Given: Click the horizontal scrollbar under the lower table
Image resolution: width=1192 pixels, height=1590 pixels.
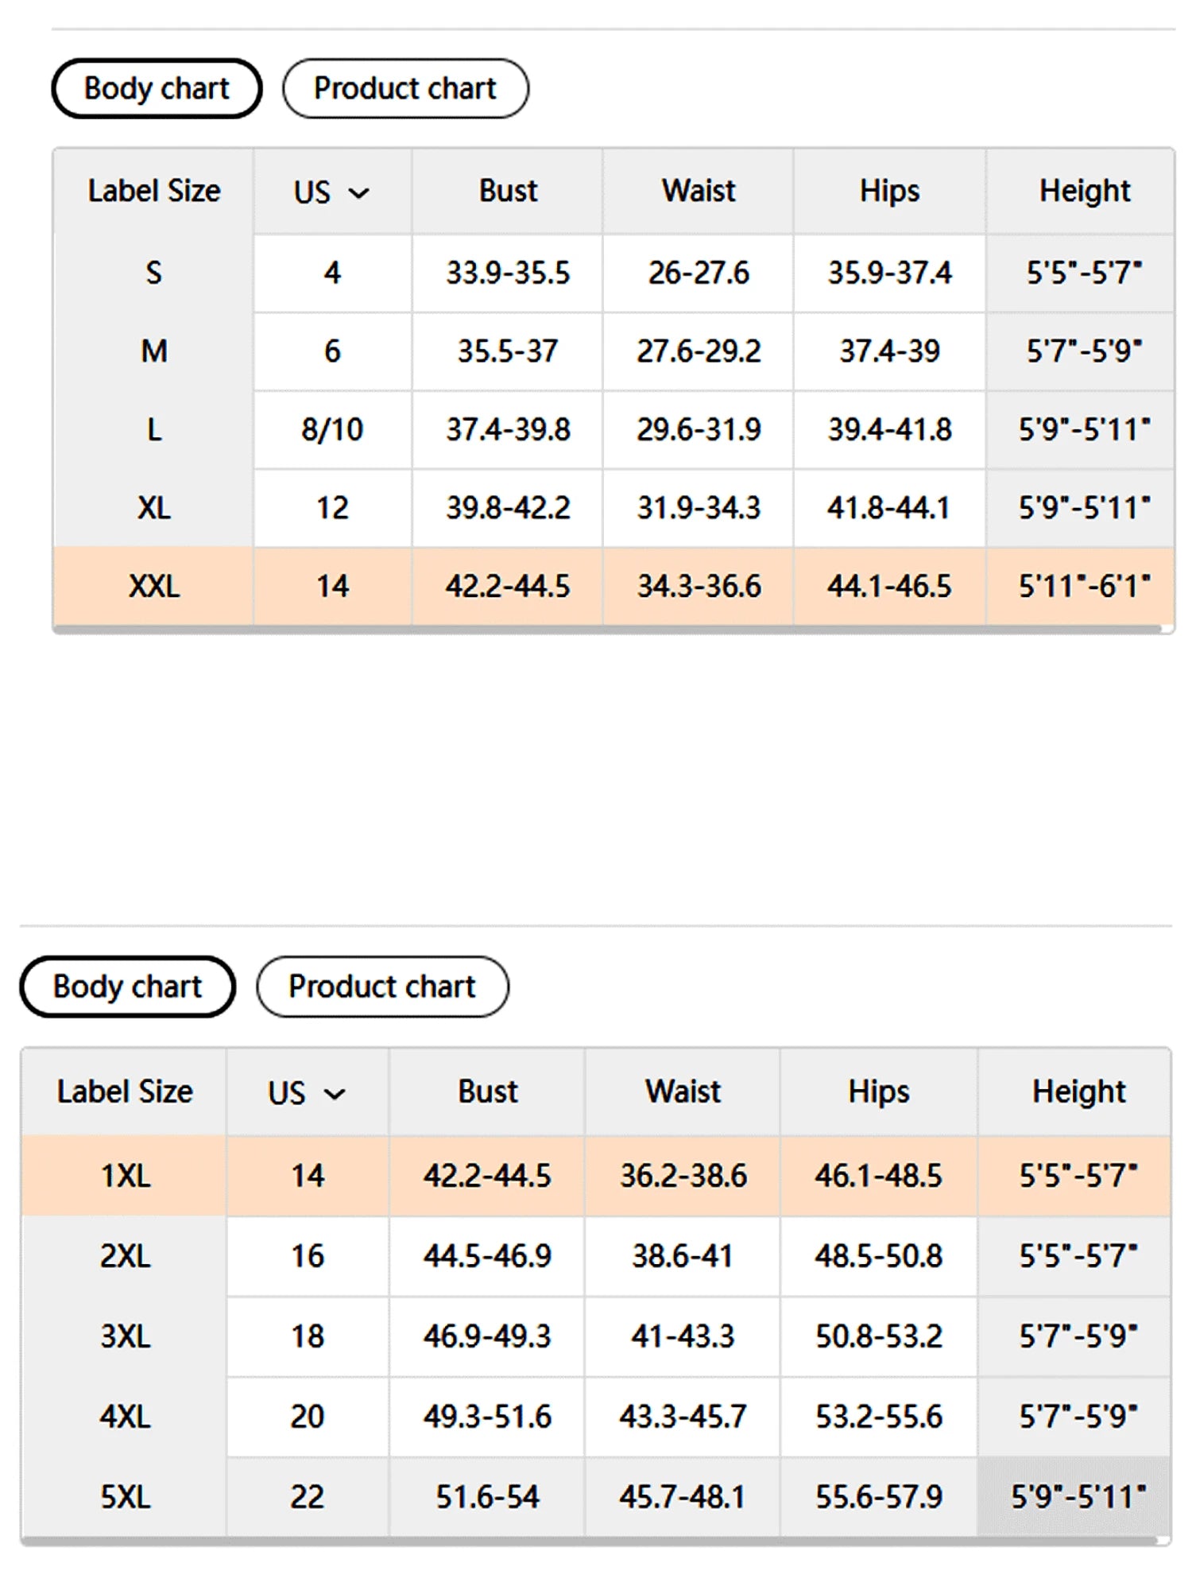Looking at the screenshot, I should coord(590,1542).
